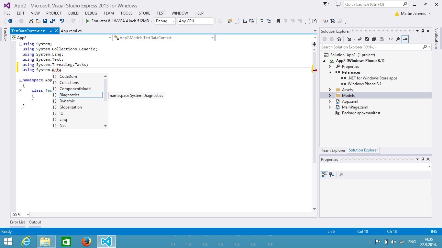
Task: Toggle auto-hide pin on Properties panel
Action: coord(423,159)
